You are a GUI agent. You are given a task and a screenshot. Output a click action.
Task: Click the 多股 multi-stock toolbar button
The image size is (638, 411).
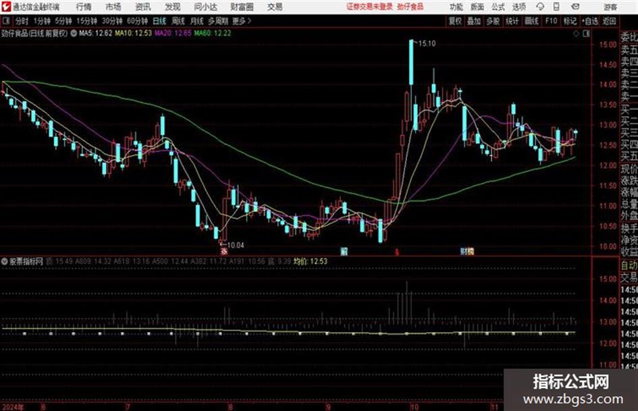(x=493, y=21)
